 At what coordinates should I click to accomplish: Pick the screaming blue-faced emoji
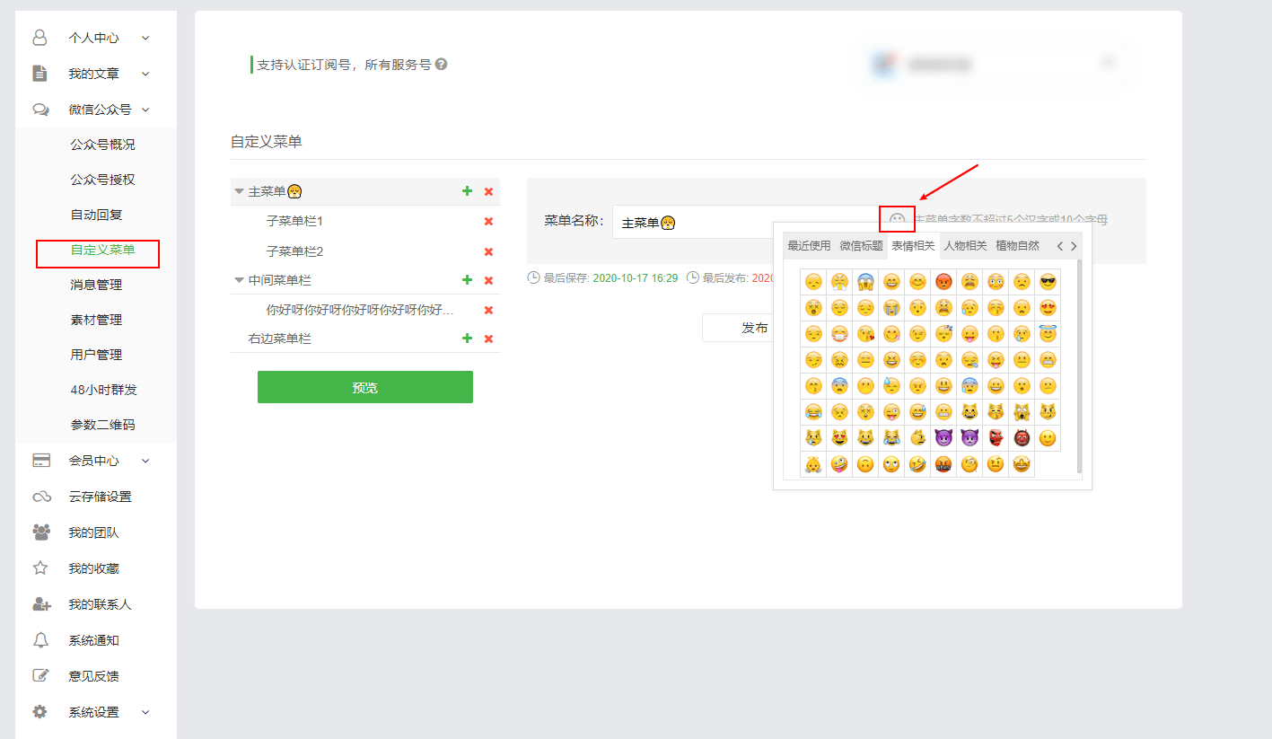(x=865, y=281)
